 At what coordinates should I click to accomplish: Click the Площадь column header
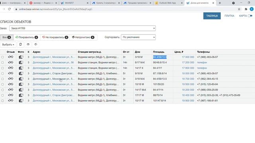coord(159,52)
